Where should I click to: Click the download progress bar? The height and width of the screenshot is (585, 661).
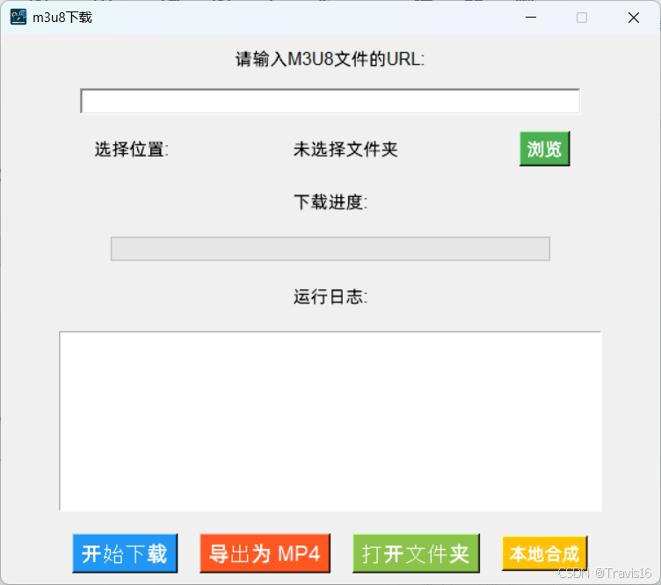click(330, 249)
